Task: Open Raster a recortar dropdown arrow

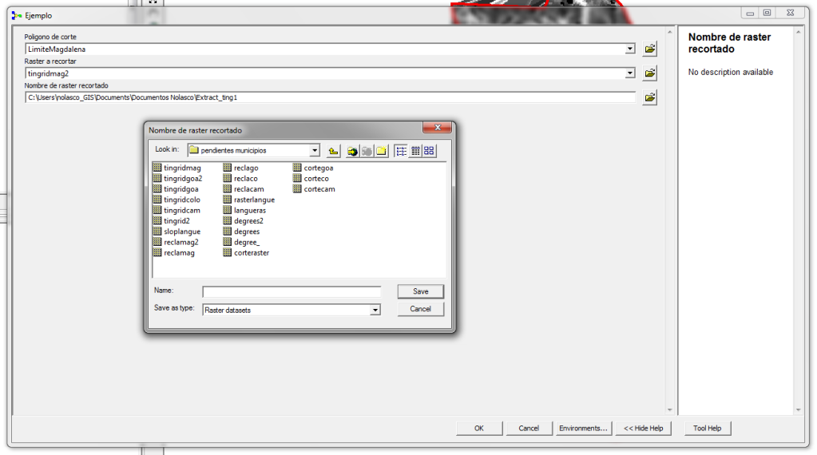Action: tap(630, 73)
